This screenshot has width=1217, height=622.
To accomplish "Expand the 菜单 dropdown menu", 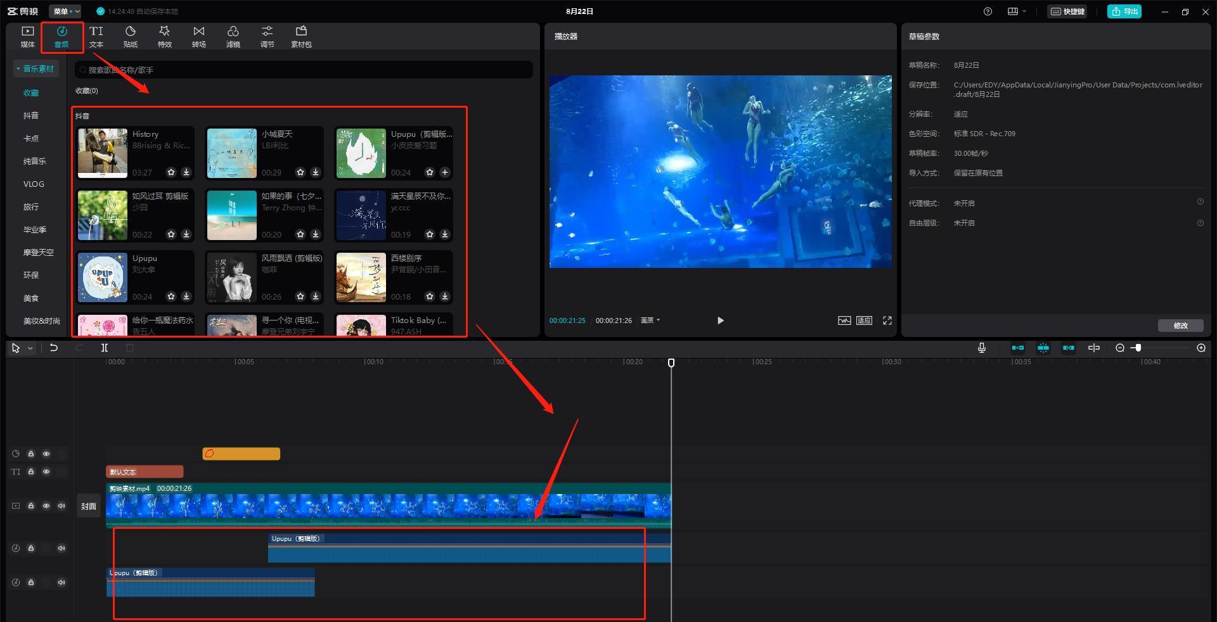I will click(65, 11).
